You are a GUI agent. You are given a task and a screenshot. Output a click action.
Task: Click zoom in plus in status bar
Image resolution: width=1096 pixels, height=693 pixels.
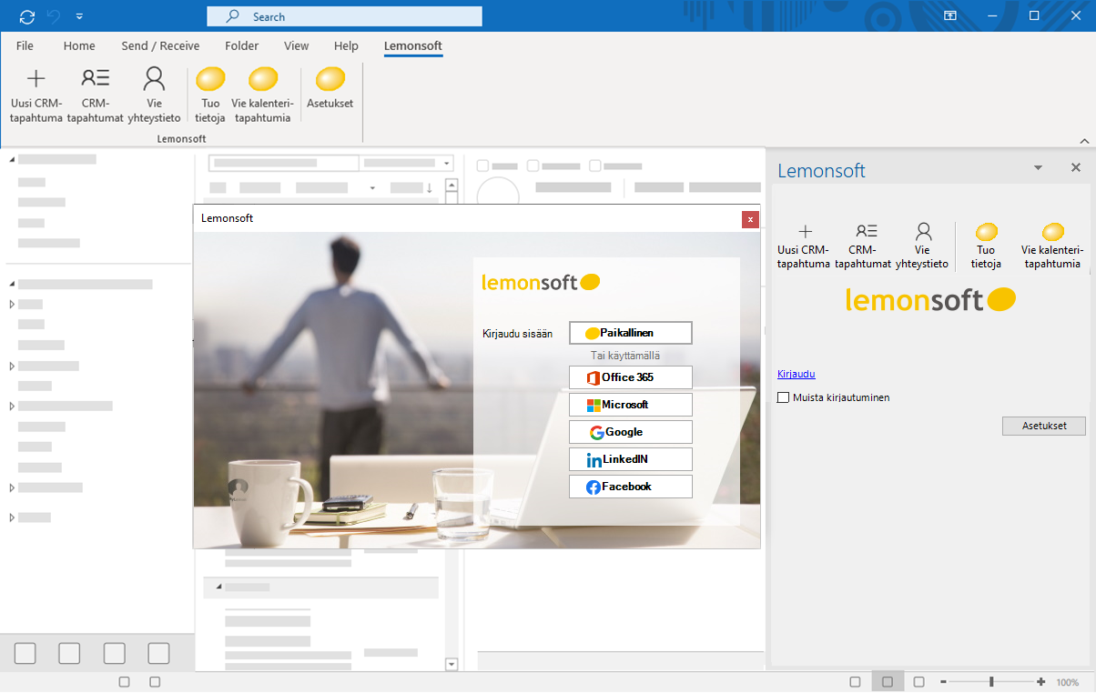coord(1041,682)
